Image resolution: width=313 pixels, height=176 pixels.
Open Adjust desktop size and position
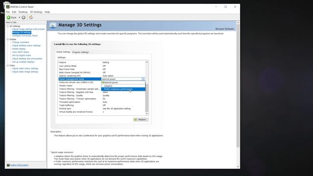(27, 59)
